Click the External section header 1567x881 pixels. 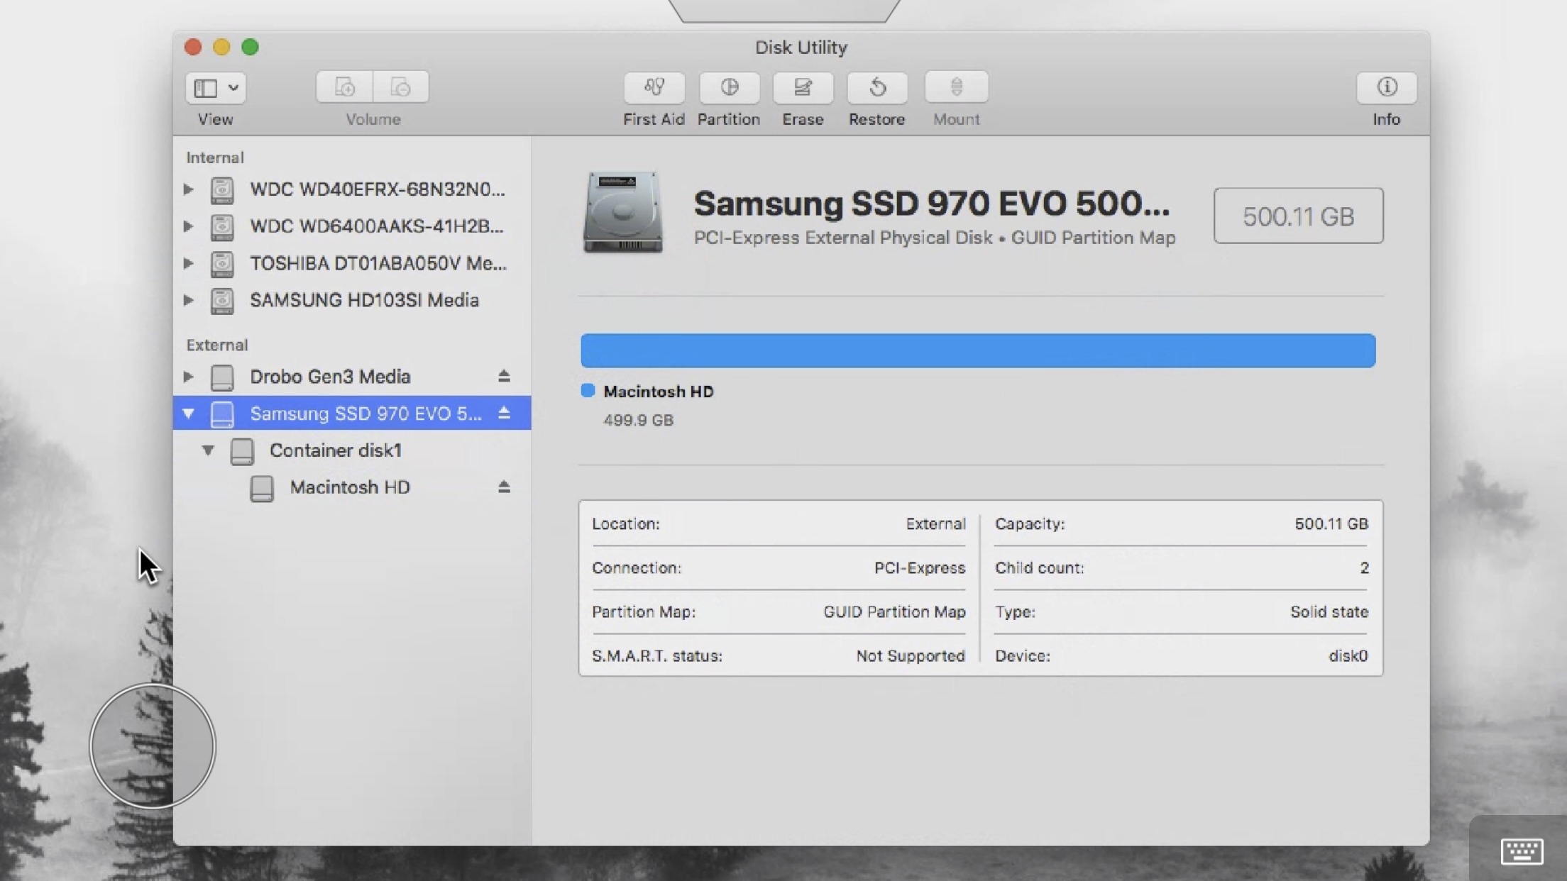(217, 345)
